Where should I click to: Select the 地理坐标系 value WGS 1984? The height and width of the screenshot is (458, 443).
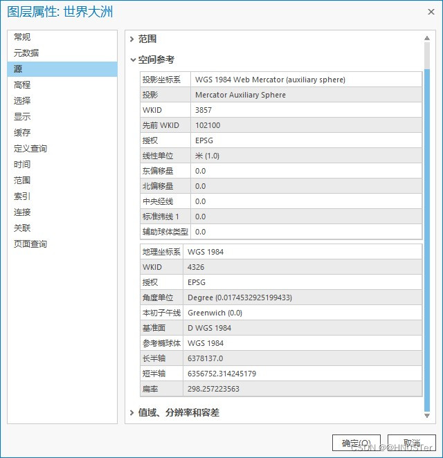(206, 252)
